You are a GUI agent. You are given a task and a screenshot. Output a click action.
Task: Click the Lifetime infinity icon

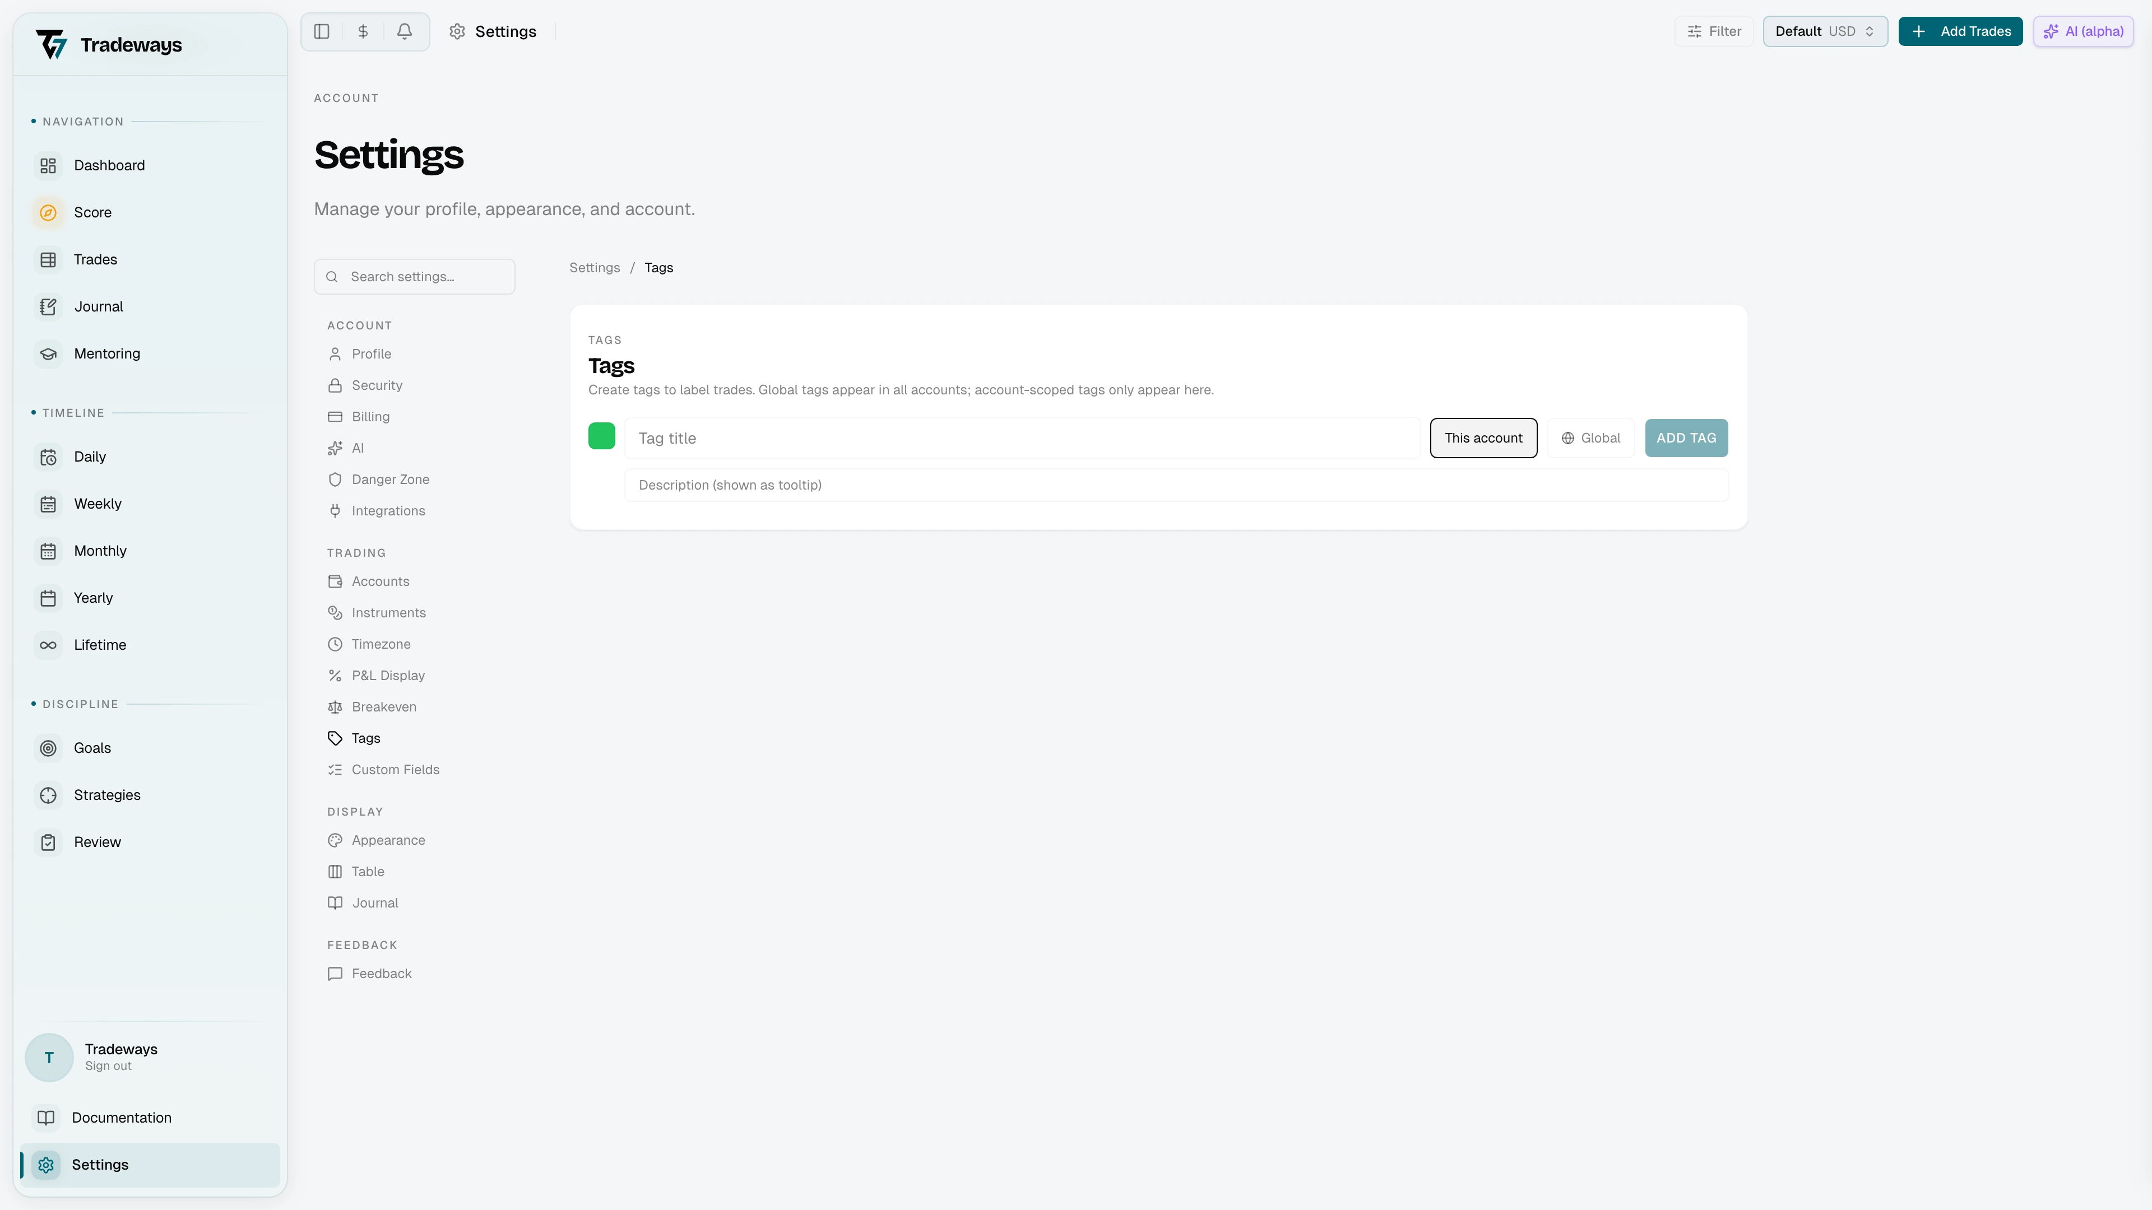pyautogui.click(x=48, y=645)
